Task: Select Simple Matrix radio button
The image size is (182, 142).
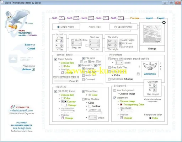Action: click(x=58, y=27)
